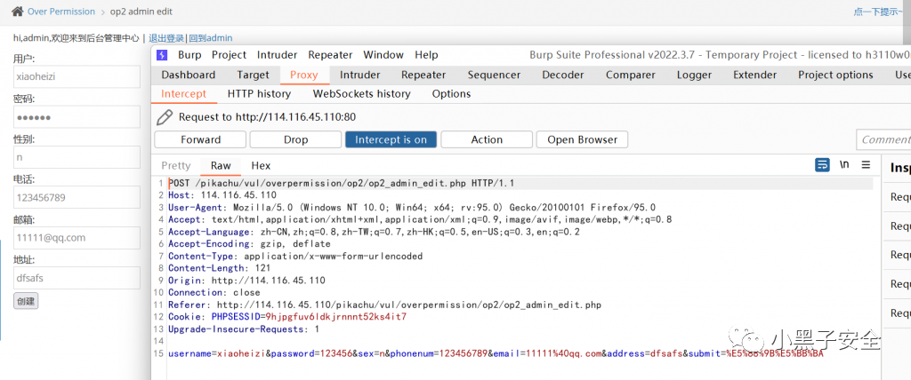
Task: Click the 创建 submit button
Action: (26, 301)
